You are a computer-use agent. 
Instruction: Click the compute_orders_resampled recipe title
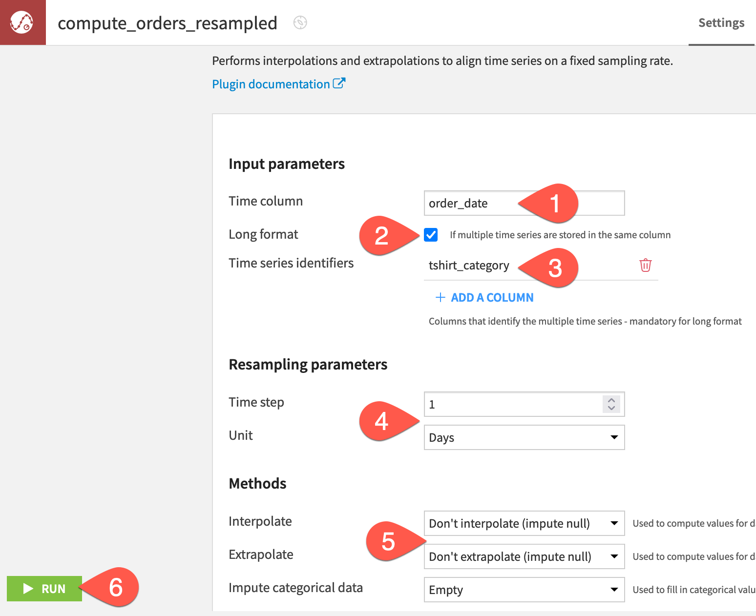(x=168, y=23)
